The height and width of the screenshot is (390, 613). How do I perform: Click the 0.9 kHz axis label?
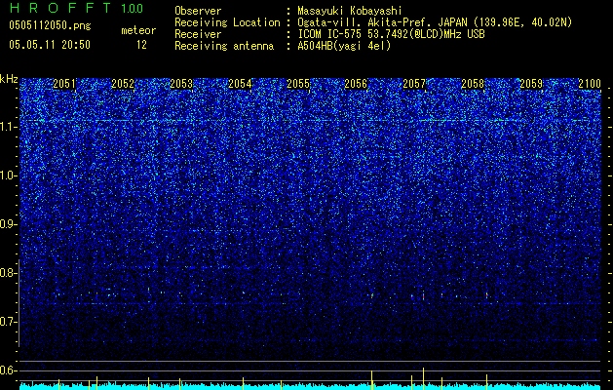click(x=9, y=224)
